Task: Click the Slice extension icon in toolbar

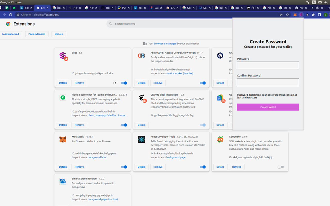Action: tap(301, 15)
